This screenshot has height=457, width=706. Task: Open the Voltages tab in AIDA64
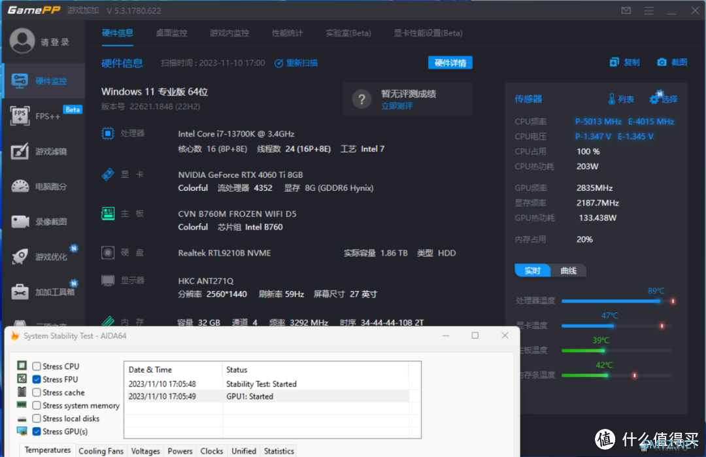pyautogui.click(x=145, y=451)
